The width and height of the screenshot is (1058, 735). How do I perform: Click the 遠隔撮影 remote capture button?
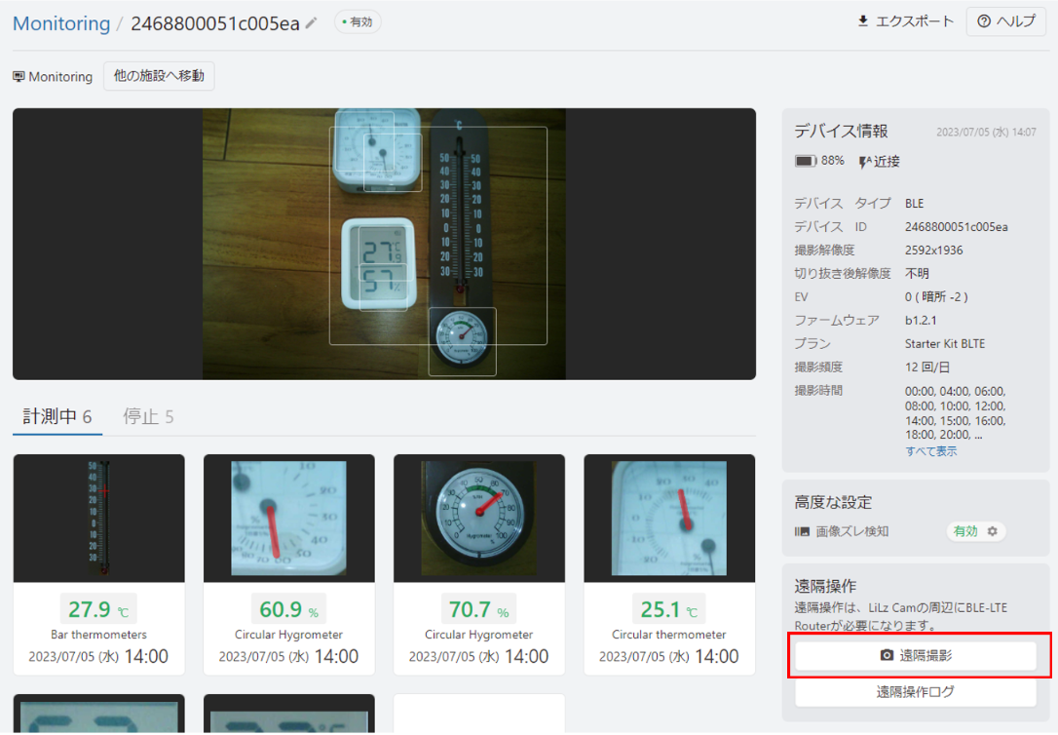point(916,655)
